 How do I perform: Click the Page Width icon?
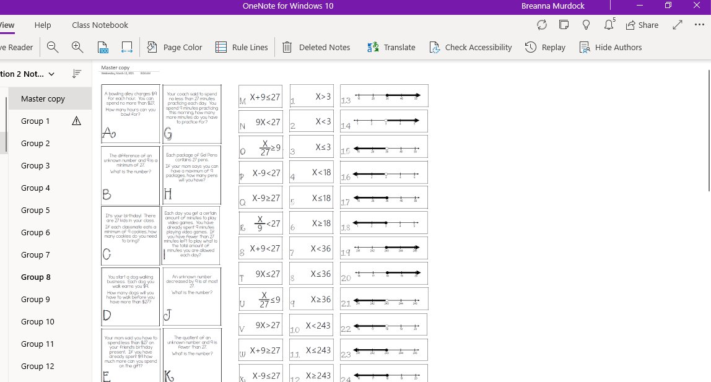127,47
